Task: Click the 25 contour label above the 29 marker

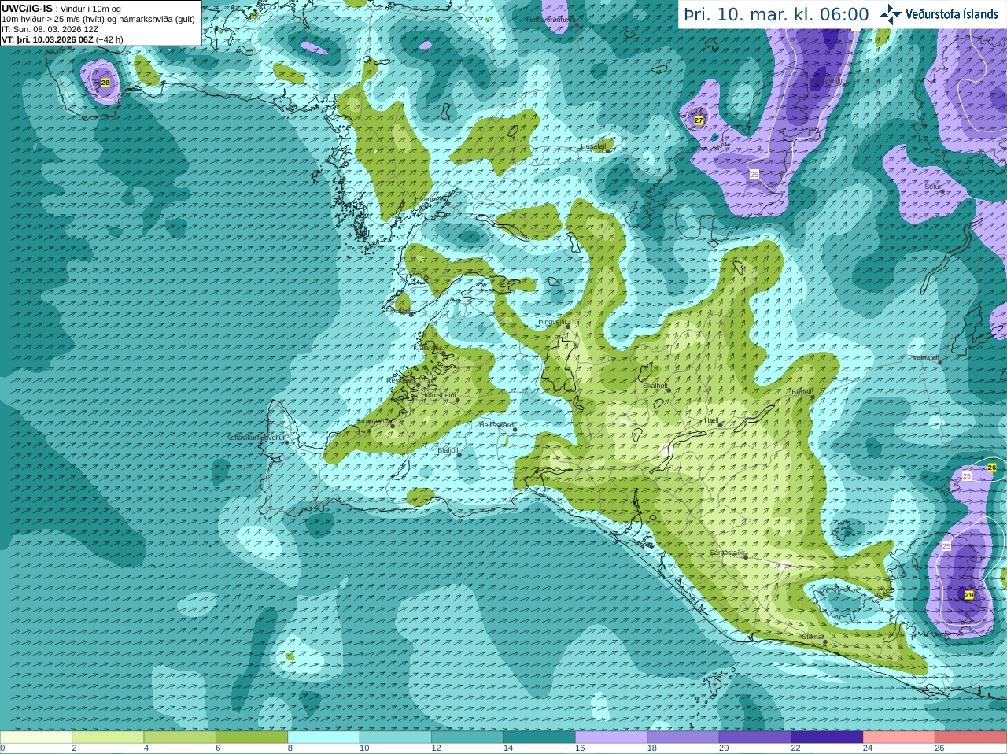Action: click(x=946, y=545)
